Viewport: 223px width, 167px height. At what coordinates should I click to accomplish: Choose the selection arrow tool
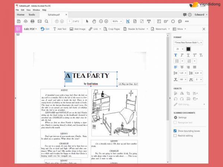(87, 22)
